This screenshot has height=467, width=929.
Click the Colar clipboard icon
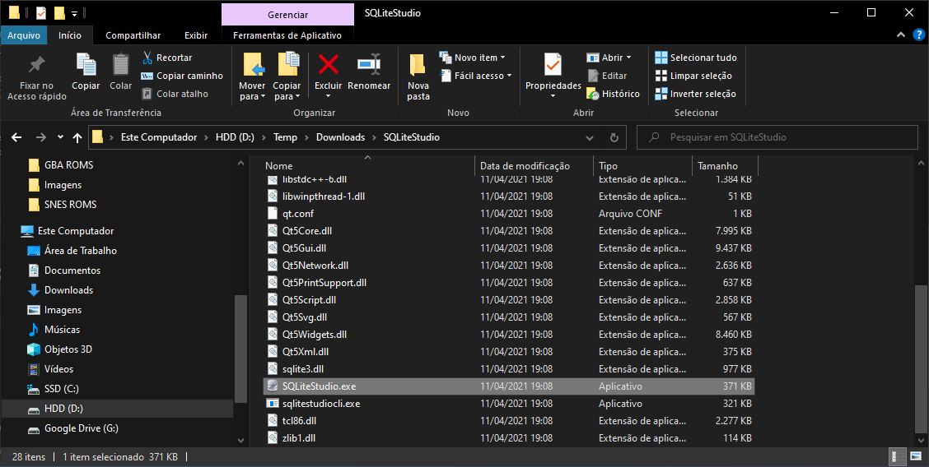click(x=121, y=64)
